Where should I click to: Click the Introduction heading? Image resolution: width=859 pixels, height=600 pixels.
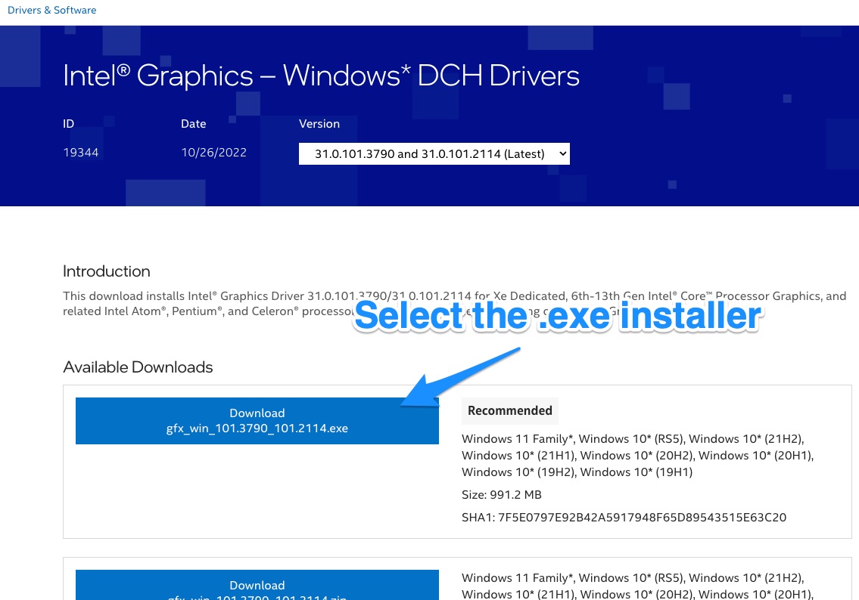106,271
